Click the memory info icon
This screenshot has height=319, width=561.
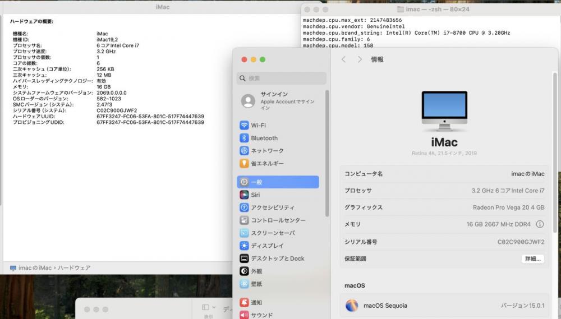pyautogui.click(x=540, y=224)
